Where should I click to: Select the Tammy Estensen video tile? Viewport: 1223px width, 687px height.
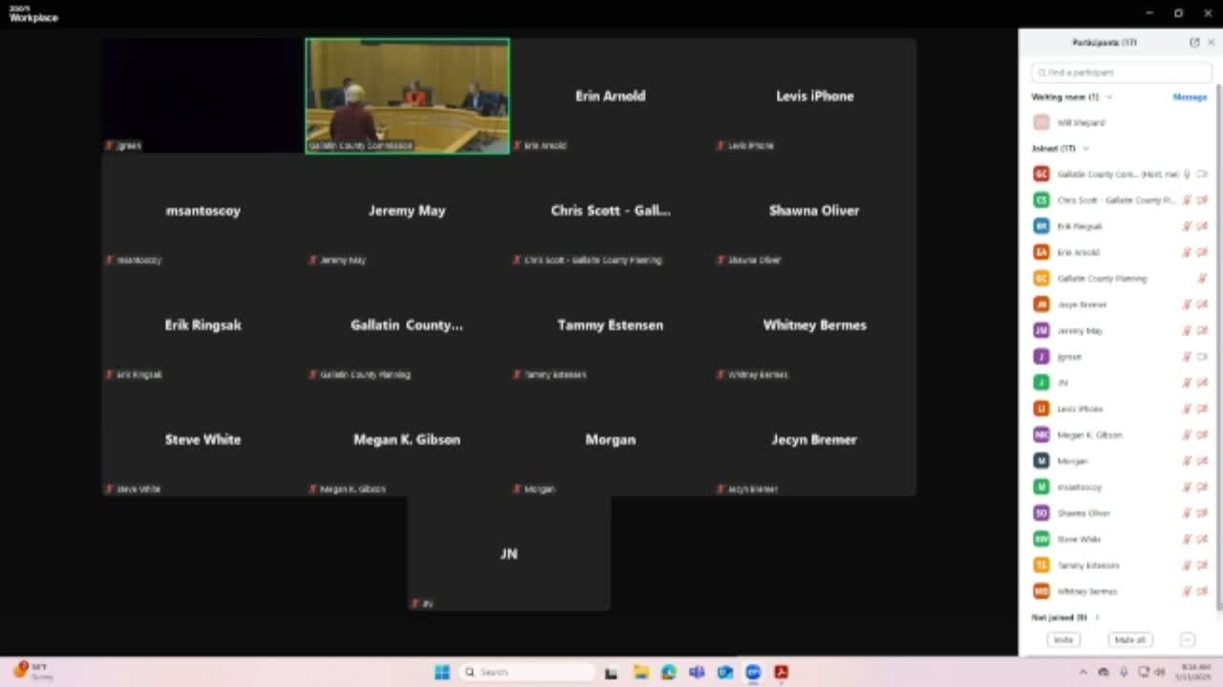coord(611,324)
